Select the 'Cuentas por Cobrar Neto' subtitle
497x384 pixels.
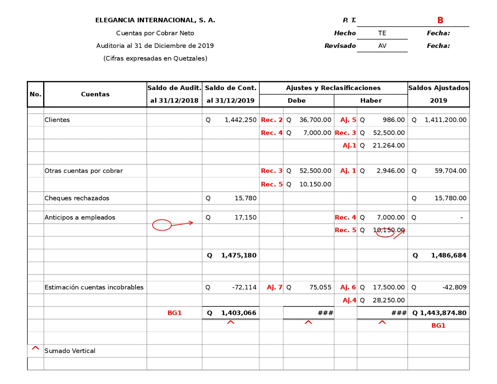[155, 33]
